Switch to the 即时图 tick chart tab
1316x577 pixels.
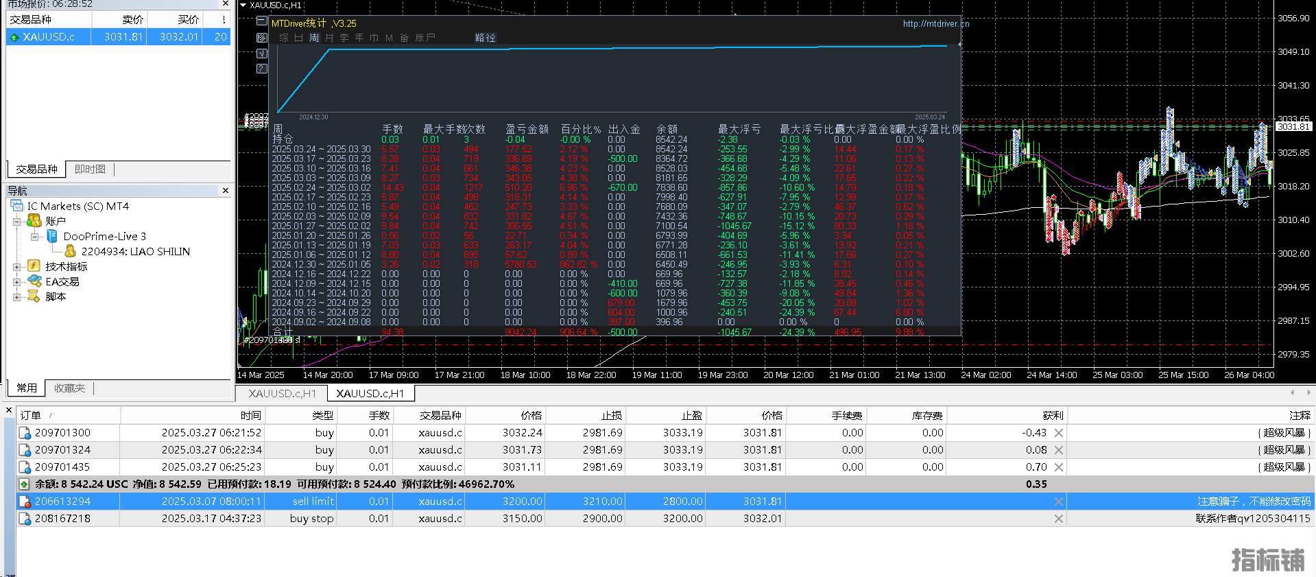point(90,169)
